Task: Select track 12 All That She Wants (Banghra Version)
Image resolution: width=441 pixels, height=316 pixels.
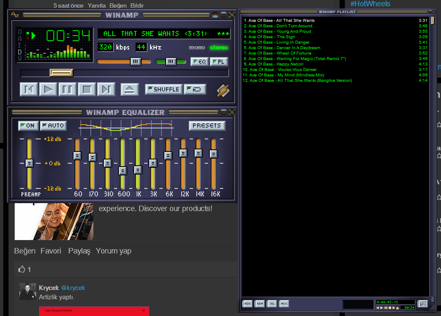Action: 335,80
